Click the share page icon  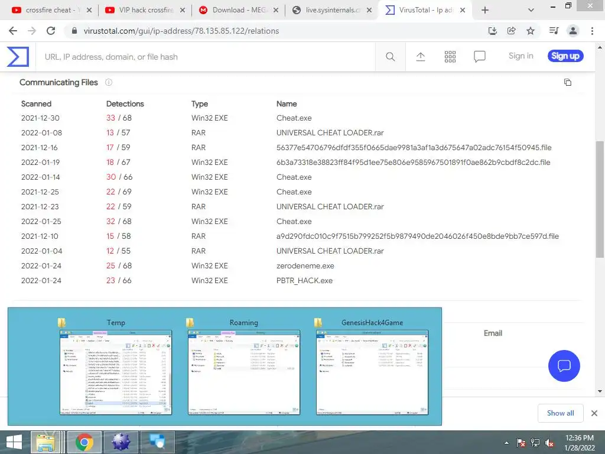512,31
